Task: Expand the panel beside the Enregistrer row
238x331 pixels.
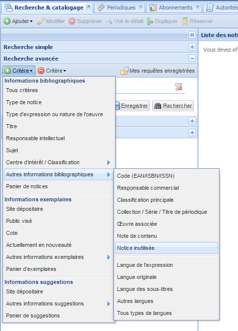Action: click(192, 121)
